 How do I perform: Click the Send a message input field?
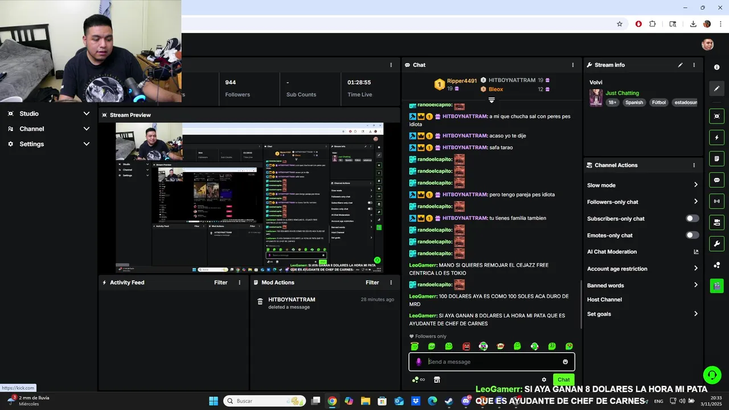pyautogui.click(x=492, y=362)
